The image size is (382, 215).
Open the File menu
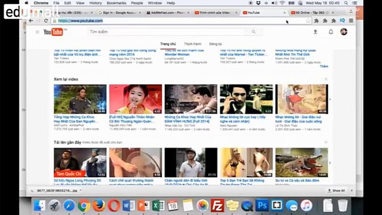click(x=56, y=3)
